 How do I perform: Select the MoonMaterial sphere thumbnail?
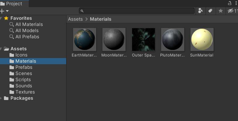[x=114, y=40]
